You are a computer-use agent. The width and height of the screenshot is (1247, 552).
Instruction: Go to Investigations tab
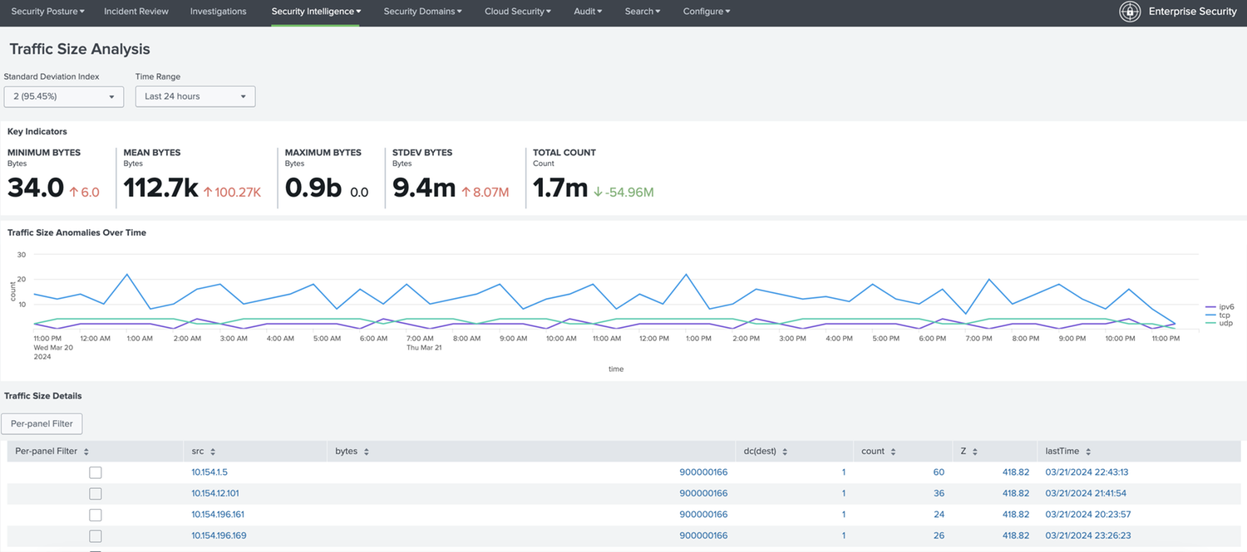[218, 12]
